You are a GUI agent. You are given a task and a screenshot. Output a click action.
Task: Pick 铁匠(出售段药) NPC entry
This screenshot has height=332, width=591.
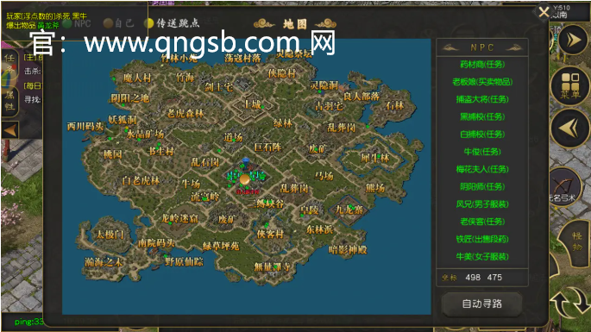click(x=482, y=239)
